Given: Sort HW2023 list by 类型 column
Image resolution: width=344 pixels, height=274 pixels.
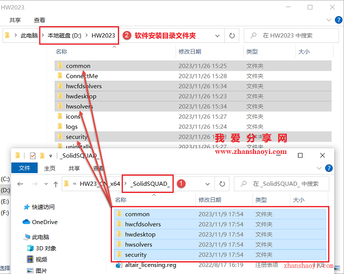Looking at the screenshot, I should (252, 51).
